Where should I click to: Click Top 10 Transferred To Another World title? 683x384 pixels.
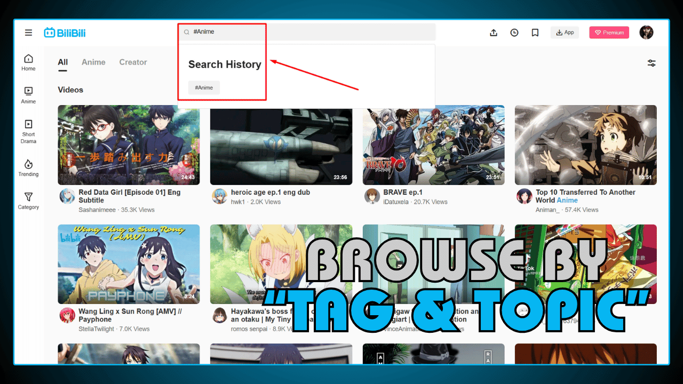tap(585, 196)
